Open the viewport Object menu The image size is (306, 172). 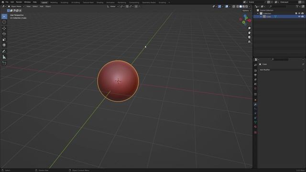[48, 6]
